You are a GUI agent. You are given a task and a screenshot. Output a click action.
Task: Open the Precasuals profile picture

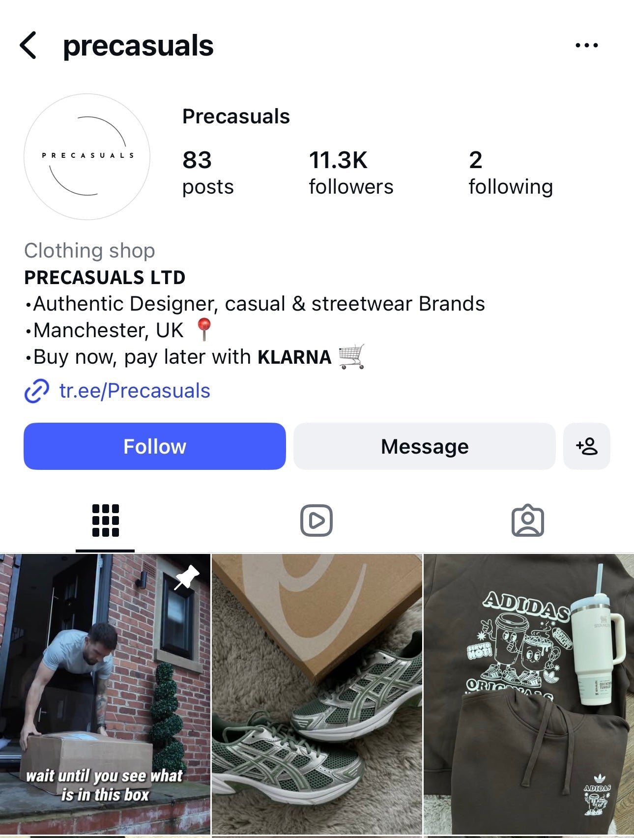[x=87, y=156]
